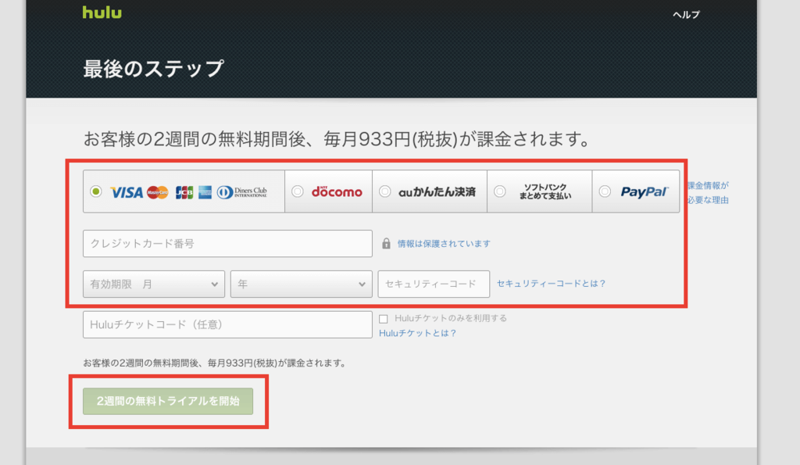Image resolution: width=800 pixels, height=465 pixels.
Task: Click the VISA card logo
Action: click(127, 192)
